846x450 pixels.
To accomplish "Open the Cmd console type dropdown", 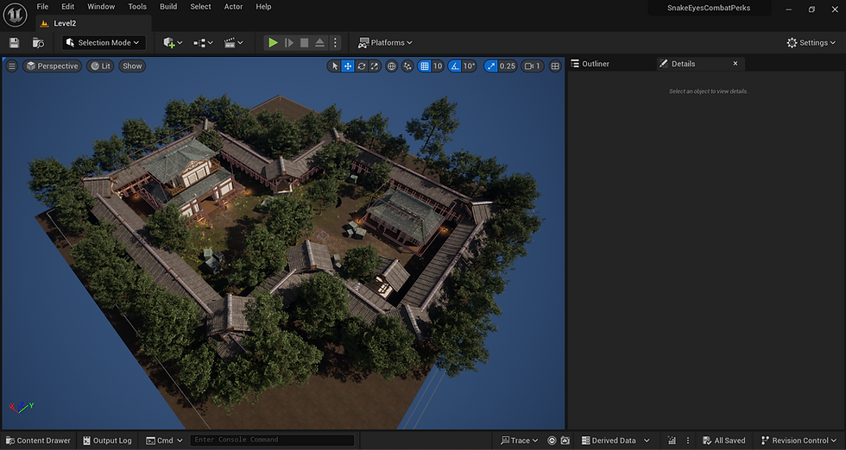I will (x=165, y=441).
